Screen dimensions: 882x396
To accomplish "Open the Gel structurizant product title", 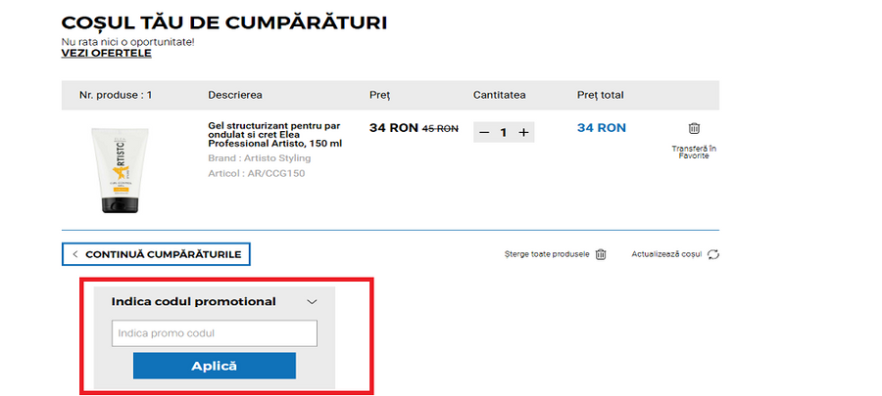I will (275, 134).
